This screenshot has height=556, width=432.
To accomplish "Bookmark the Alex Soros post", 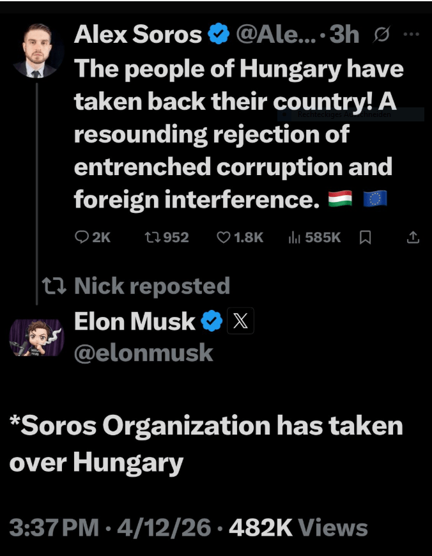I will (366, 238).
